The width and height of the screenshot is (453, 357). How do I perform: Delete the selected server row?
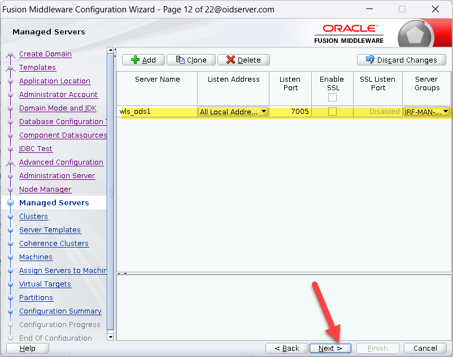coord(243,60)
